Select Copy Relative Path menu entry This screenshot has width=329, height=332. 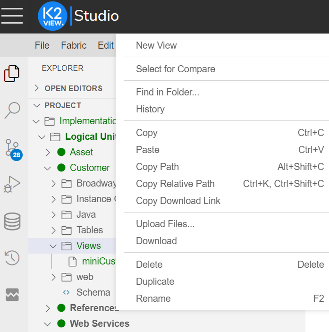pos(175,184)
